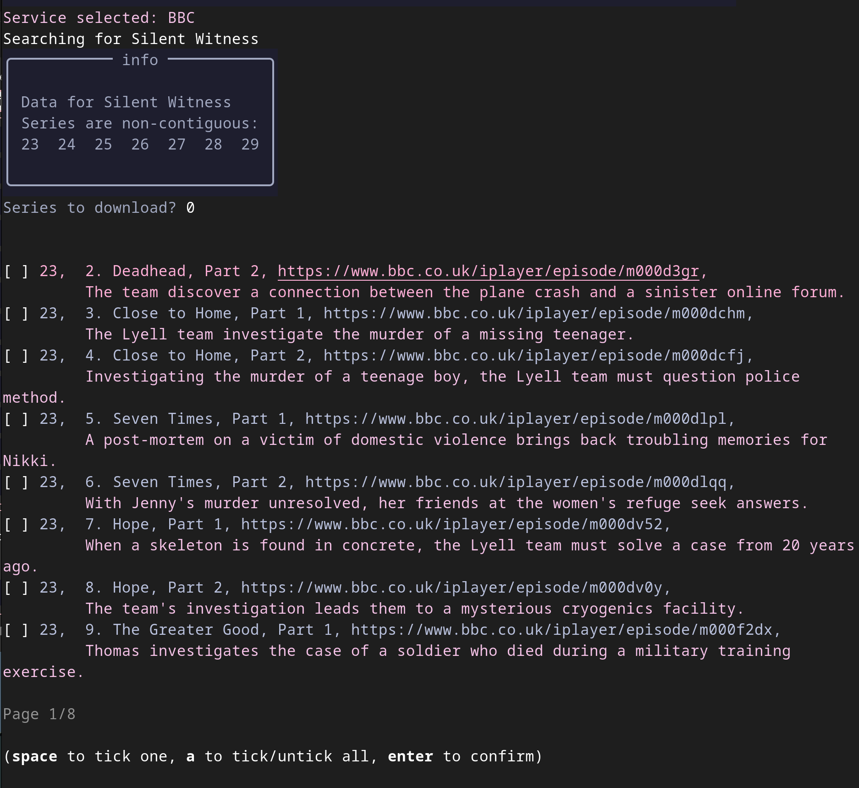Click the 'Series to download?' input value

(x=190, y=208)
